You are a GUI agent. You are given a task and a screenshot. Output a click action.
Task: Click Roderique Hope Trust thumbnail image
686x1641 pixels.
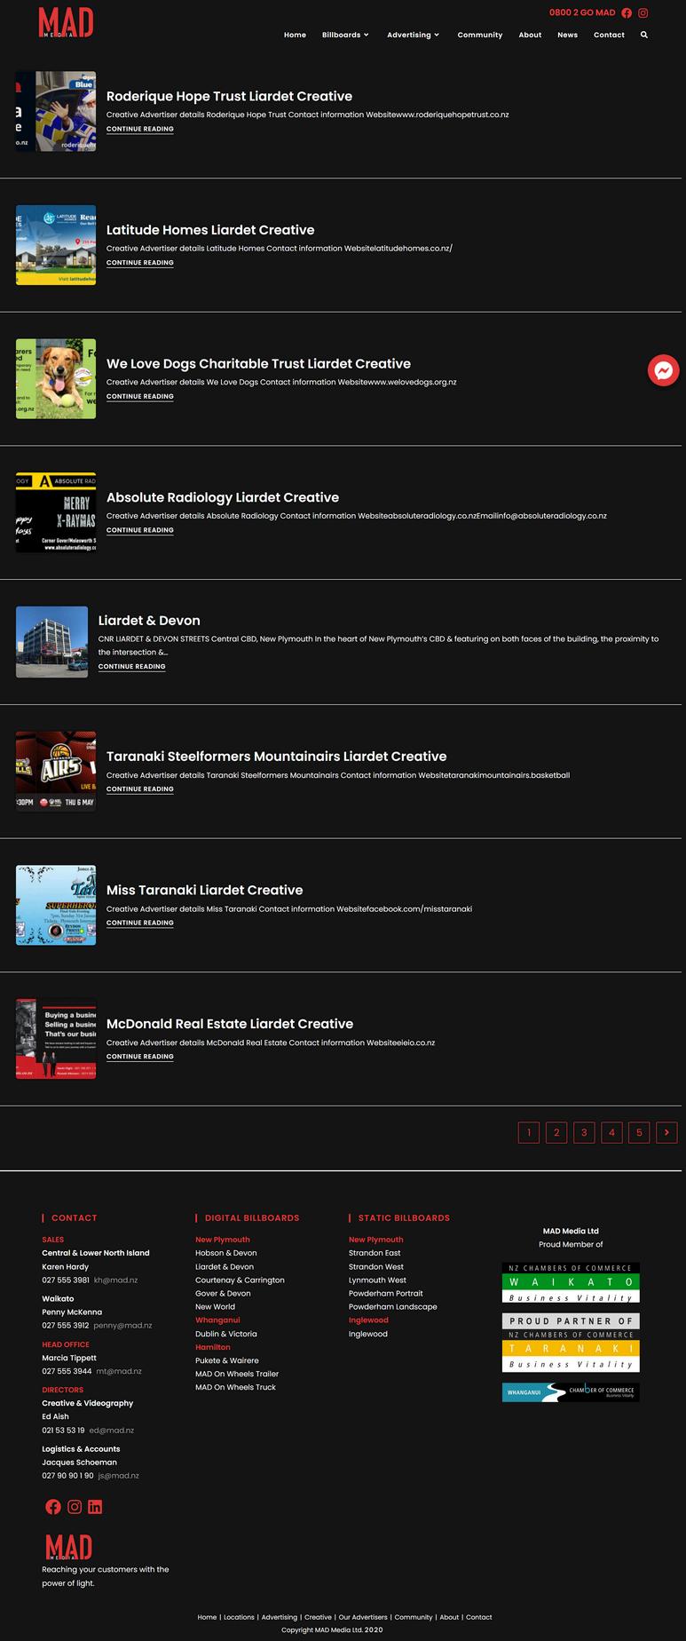pyautogui.click(x=56, y=111)
